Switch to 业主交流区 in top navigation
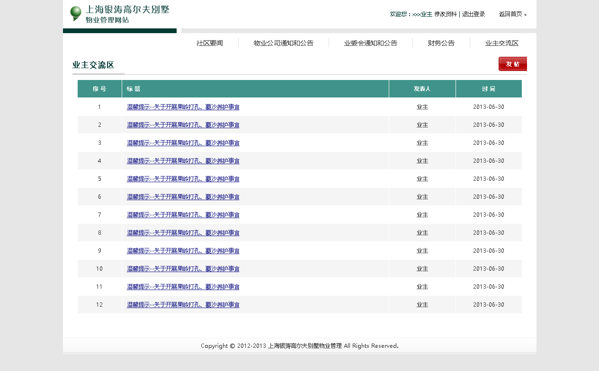Screen dimensions: 599x371 (501, 43)
